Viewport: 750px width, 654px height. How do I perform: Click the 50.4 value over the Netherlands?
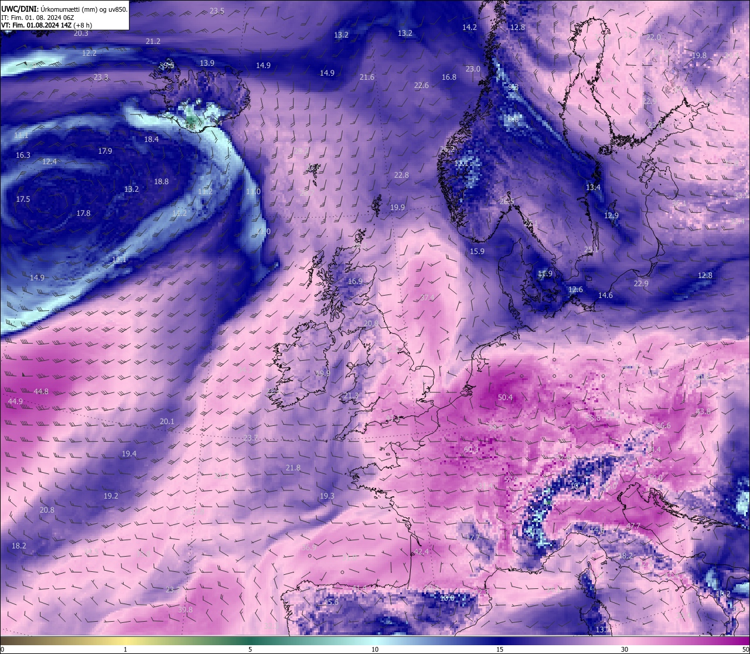click(x=505, y=398)
